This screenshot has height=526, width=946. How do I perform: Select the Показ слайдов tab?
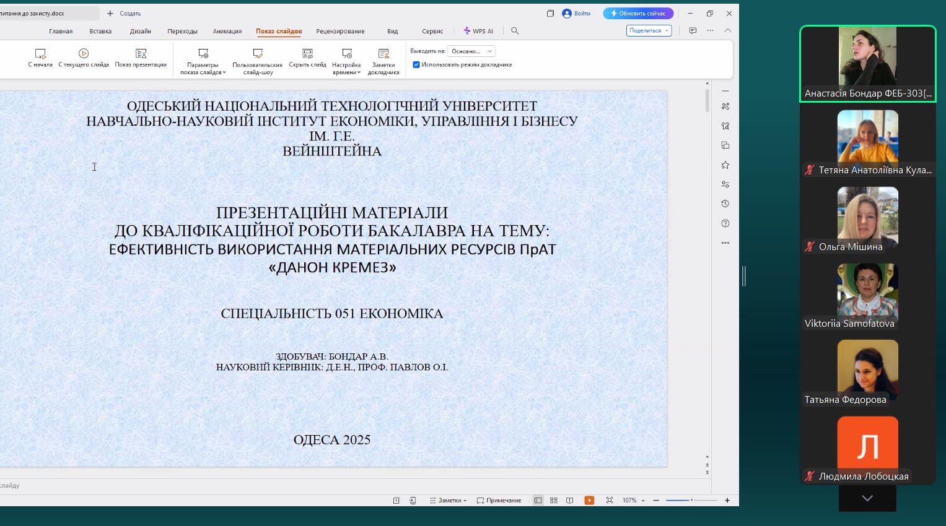tap(279, 31)
